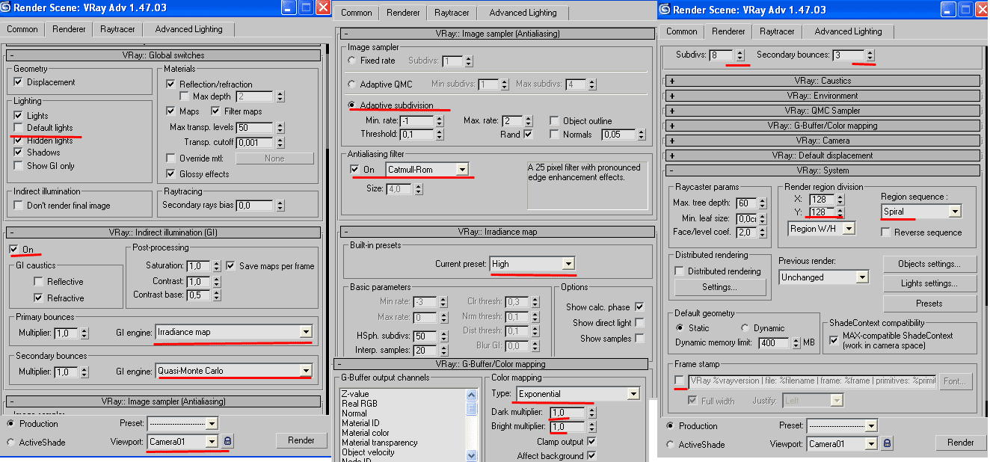990x462 pixels.
Task: Increase Secondary bounces with the spinner up arrow
Action: [870, 52]
